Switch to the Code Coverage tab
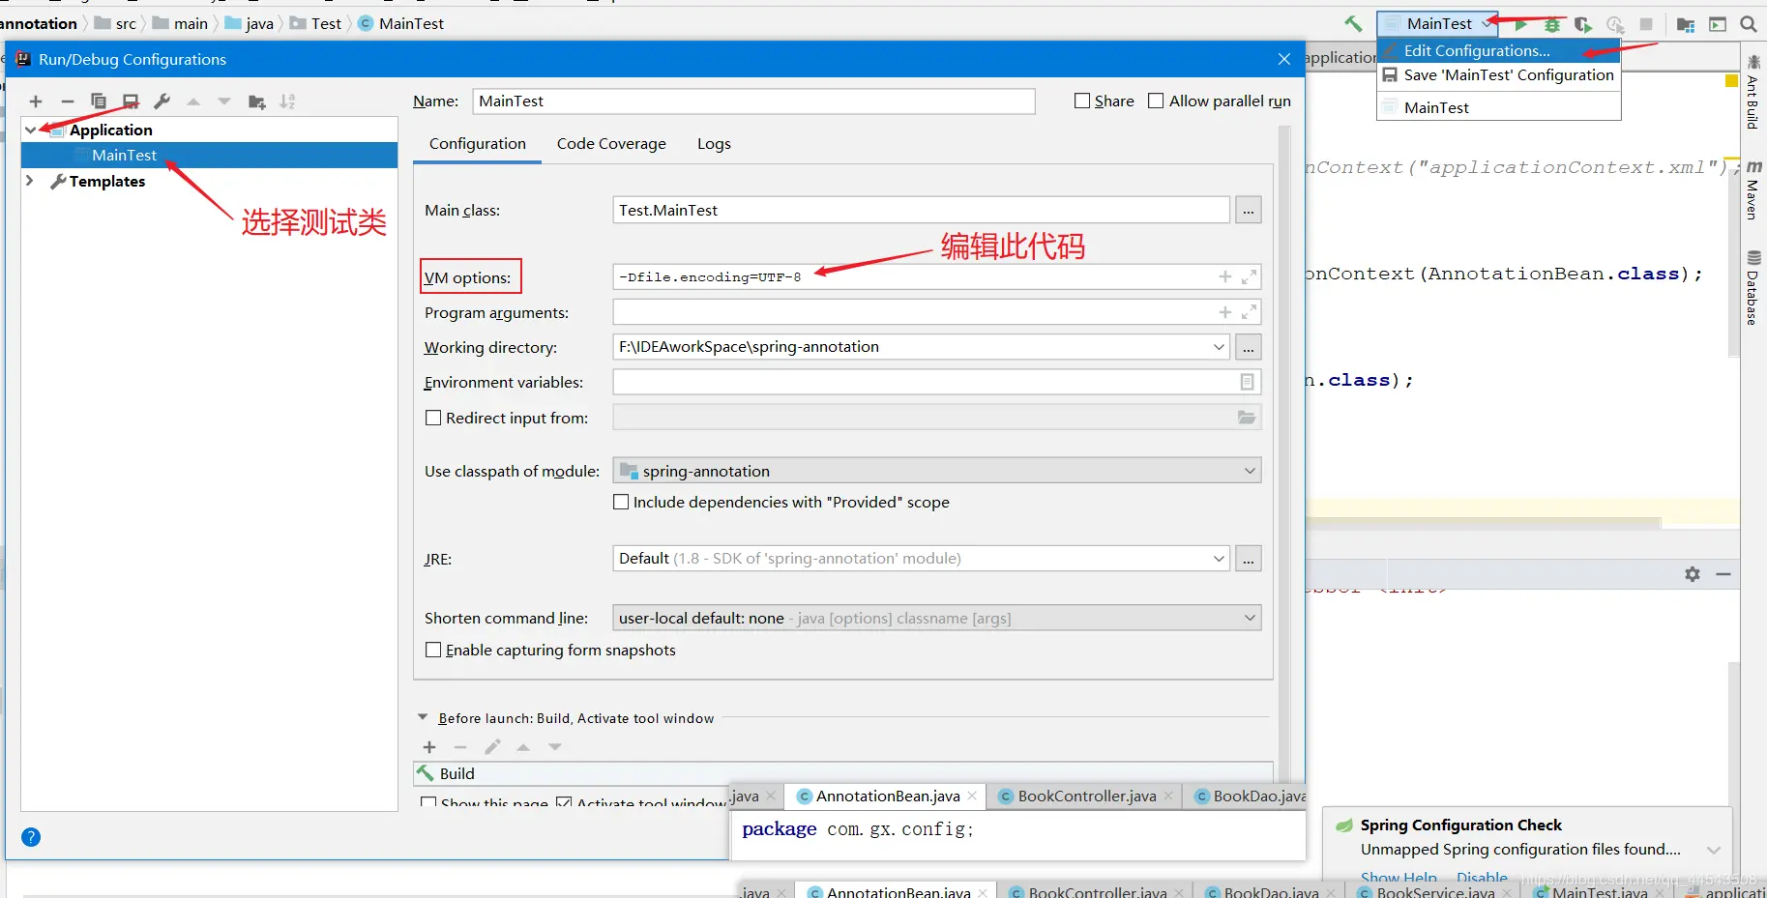1767x898 pixels. click(x=611, y=144)
